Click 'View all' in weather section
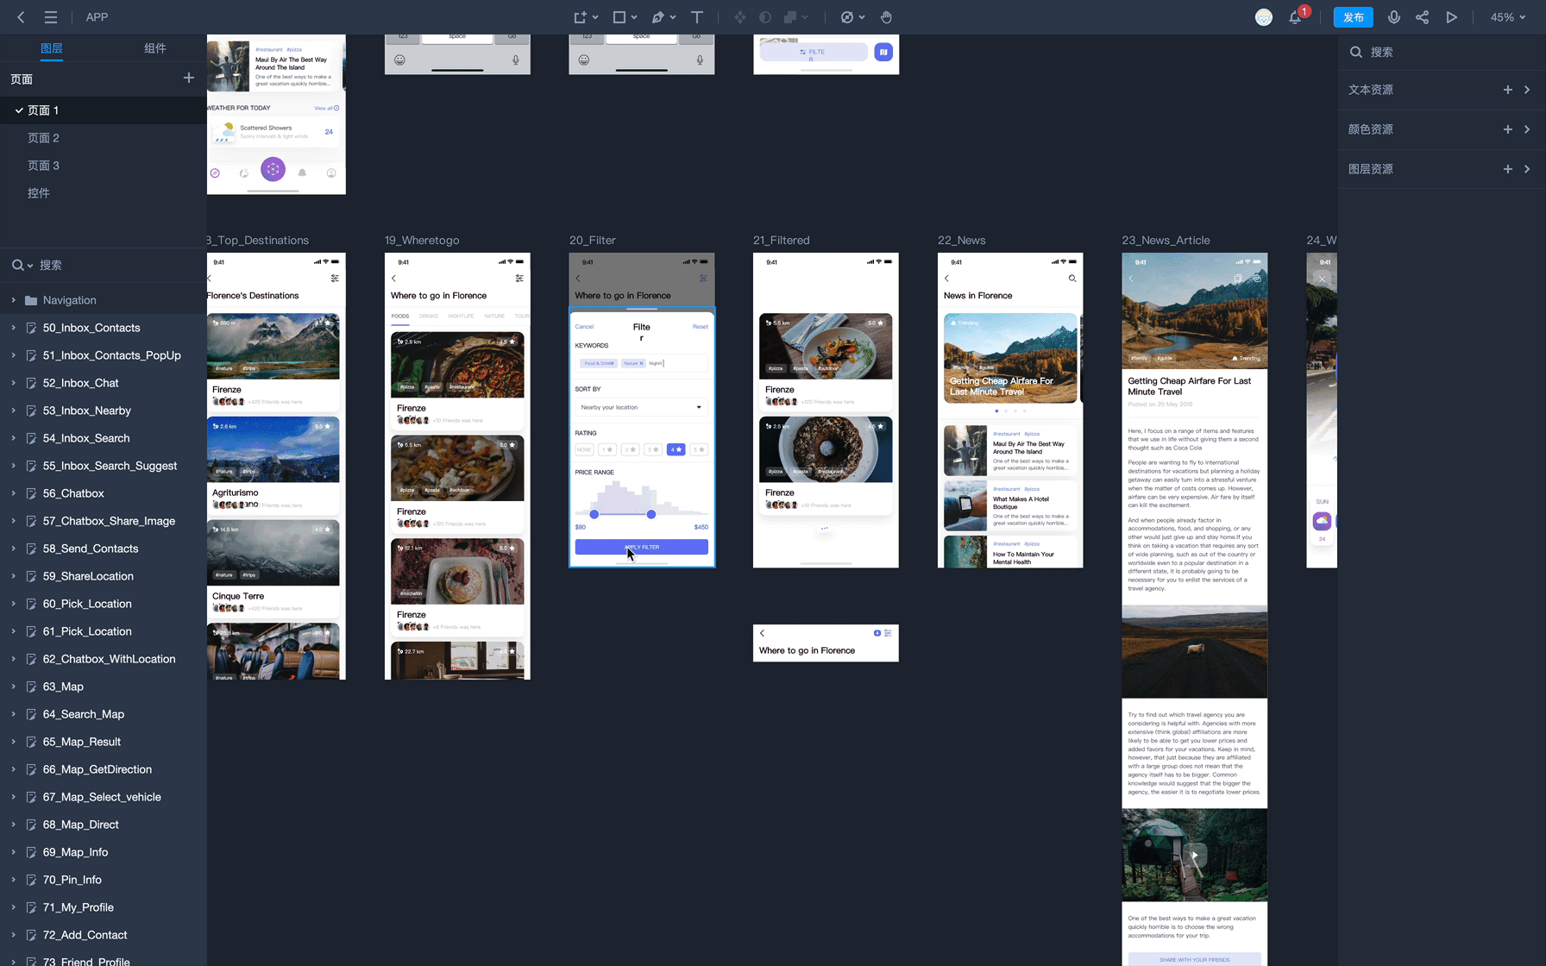The width and height of the screenshot is (1546, 966). click(326, 108)
